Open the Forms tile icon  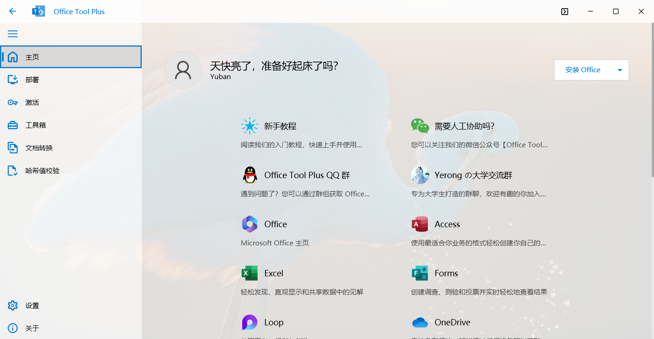coord(420,273)
